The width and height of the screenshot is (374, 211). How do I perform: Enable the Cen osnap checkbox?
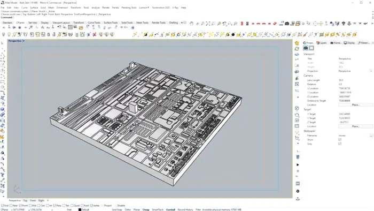[39, 206]
